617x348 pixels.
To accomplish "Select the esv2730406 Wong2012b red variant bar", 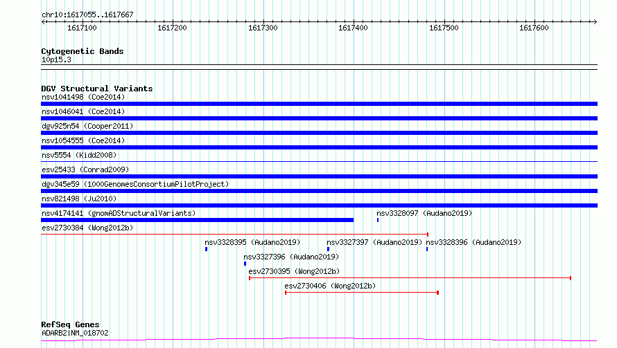I will tap(362, 293).
